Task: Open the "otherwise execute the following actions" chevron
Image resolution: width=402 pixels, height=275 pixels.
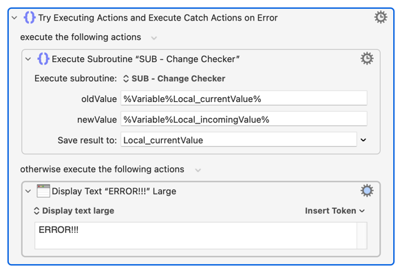Action: pyautogui.click(x=198, y=170)
